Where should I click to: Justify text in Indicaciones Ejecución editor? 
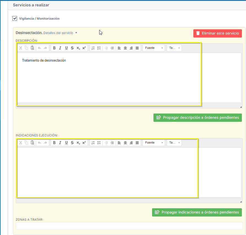pos(137,143)
